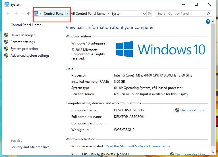This screenshot has width=218, height=157.
Task: Expand chevron after Control Panel breadcrumb
Action: (67, 14)
